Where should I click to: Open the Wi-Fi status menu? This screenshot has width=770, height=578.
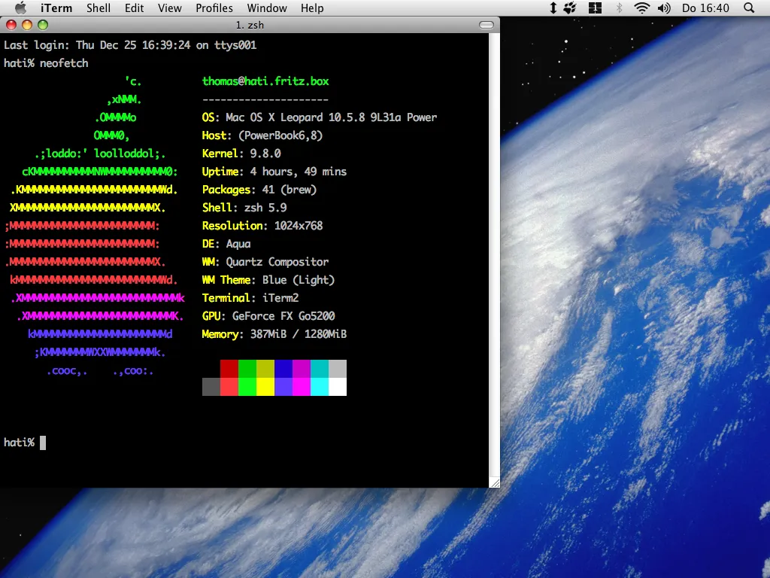point(641,8)
